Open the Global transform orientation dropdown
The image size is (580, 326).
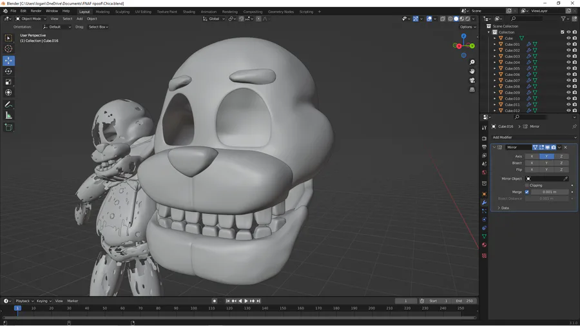(214, 19)
